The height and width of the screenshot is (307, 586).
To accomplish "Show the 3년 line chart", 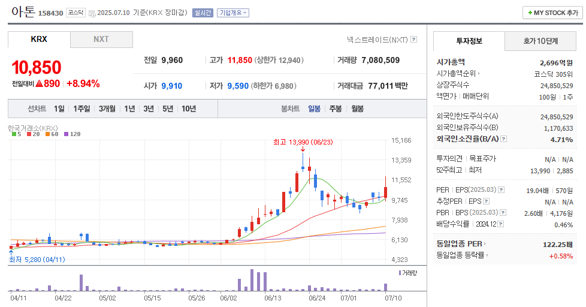I will click(x=149, y=109).
